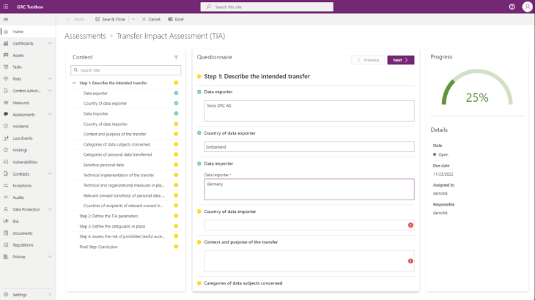Click the Previous button

pos(368,60)
